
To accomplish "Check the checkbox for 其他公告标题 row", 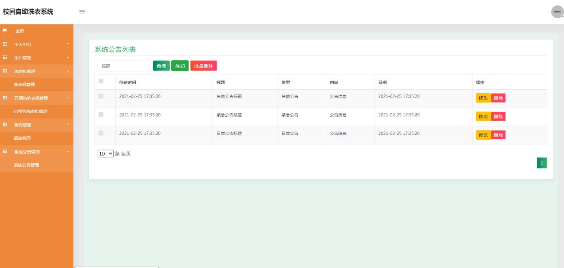I will (x=101, y=96).
